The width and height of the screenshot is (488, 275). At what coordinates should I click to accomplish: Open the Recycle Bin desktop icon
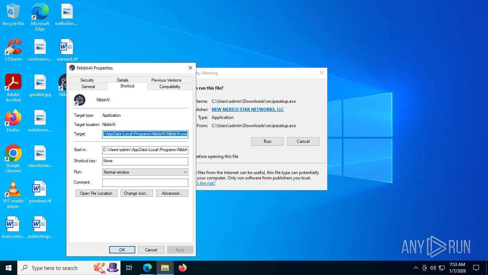[x=13, y=15]
